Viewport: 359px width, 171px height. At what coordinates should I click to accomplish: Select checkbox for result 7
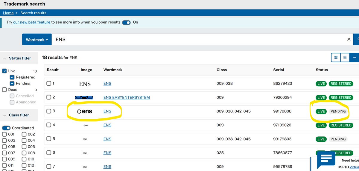tap(49, 166)
